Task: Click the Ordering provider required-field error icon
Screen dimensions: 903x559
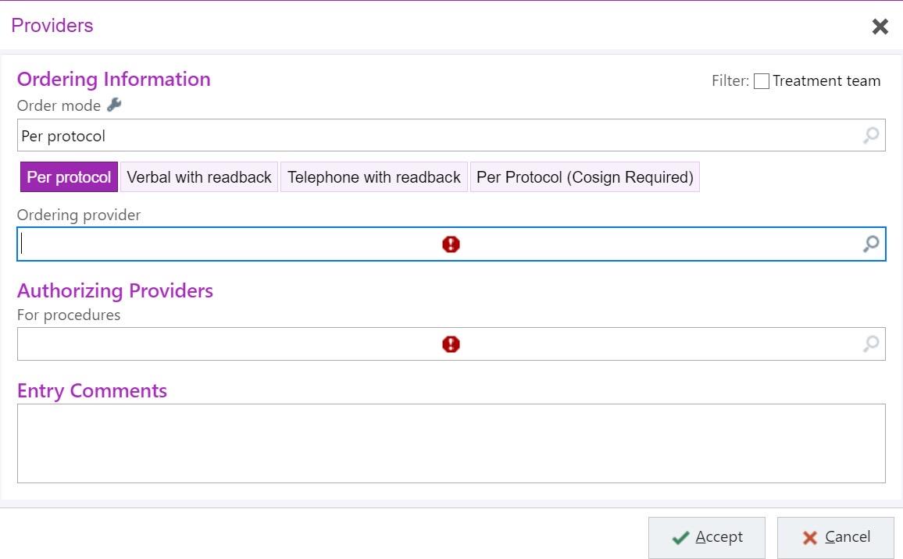Action: (451, 244)
